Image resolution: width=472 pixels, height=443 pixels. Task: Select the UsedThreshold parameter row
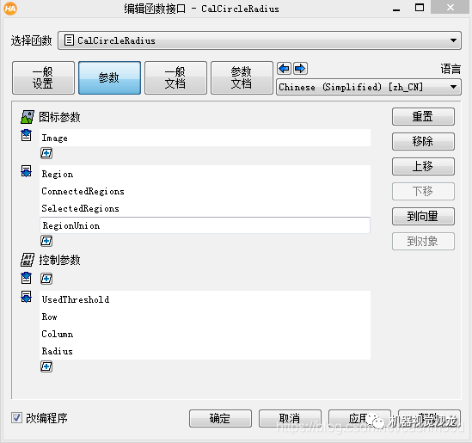(205, 299)
